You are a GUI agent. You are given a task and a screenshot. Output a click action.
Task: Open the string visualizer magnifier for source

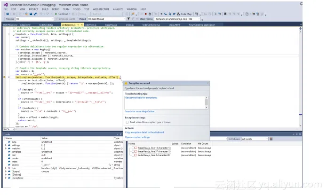[x=110, y=165]
